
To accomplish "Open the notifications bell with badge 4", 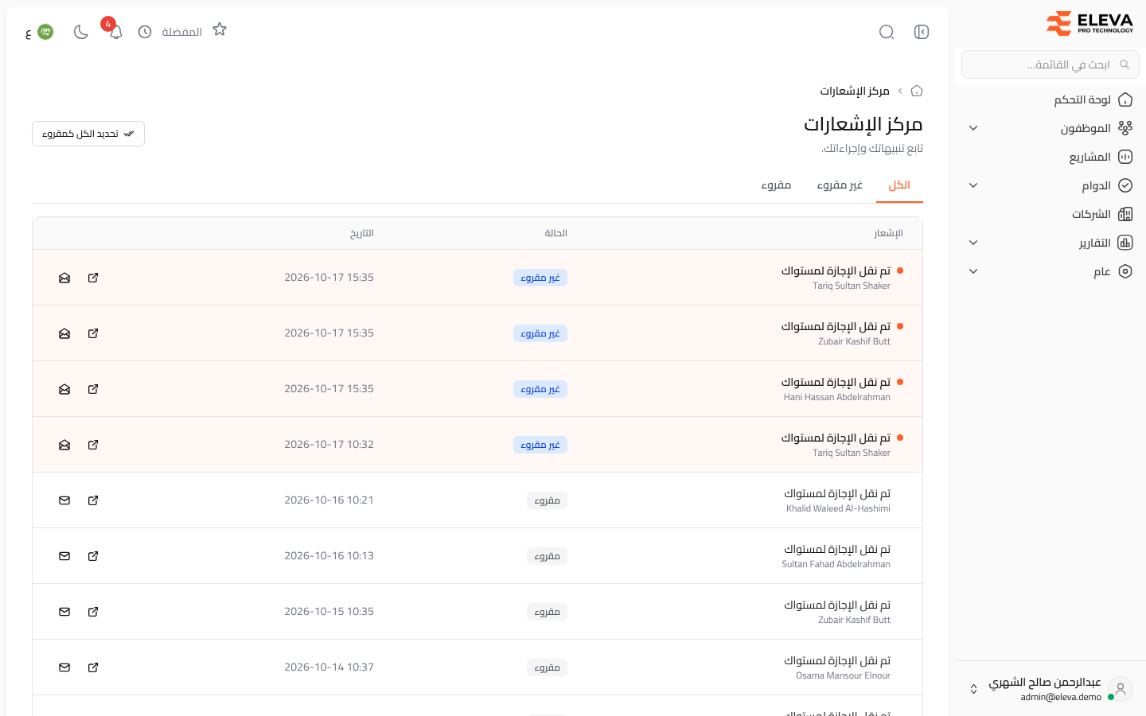I will coord(115,32).
